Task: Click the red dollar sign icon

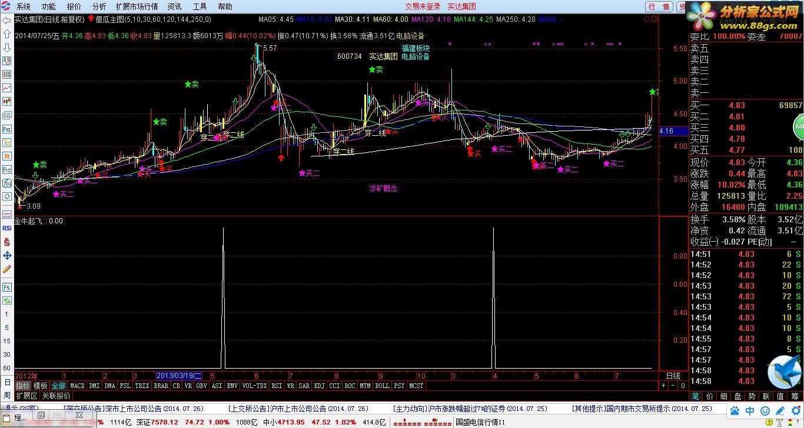Action: (x=7, y=242)
